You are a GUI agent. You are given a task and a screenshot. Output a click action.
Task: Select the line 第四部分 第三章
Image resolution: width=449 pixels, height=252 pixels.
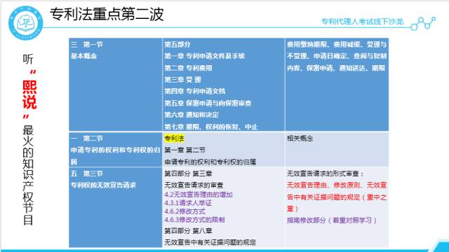[188, 174]
